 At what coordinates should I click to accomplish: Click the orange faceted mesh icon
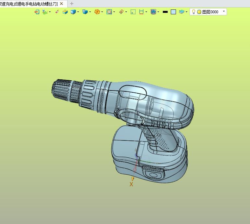click(97, 12)
